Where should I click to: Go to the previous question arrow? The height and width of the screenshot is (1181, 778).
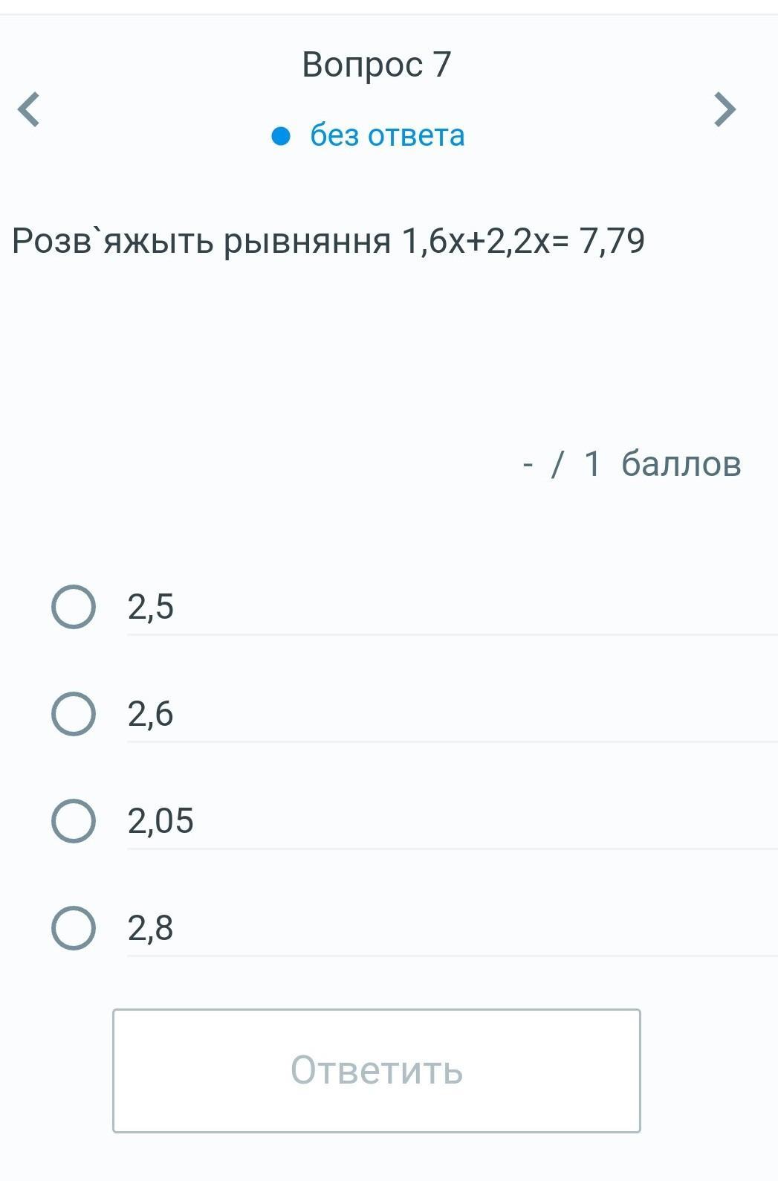[x=28, y=110]
